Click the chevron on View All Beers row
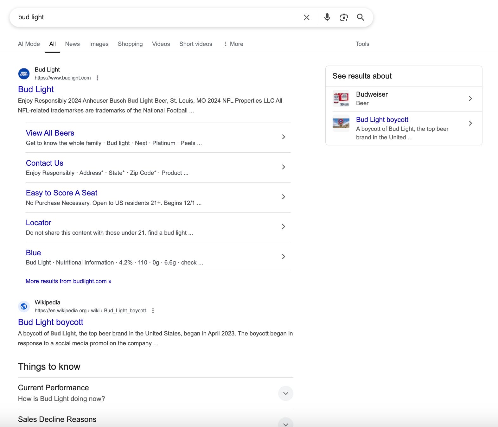The image size is (498, 427). [x=284, y=137]
